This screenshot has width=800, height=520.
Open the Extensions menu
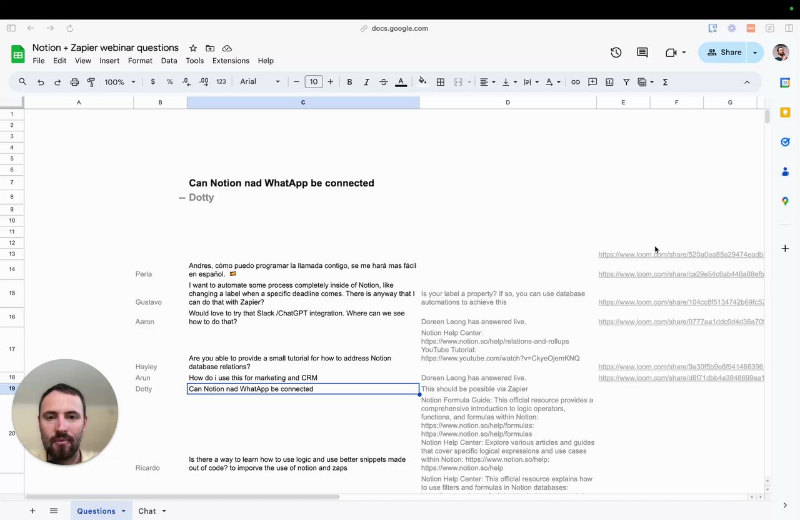point(231,61)
